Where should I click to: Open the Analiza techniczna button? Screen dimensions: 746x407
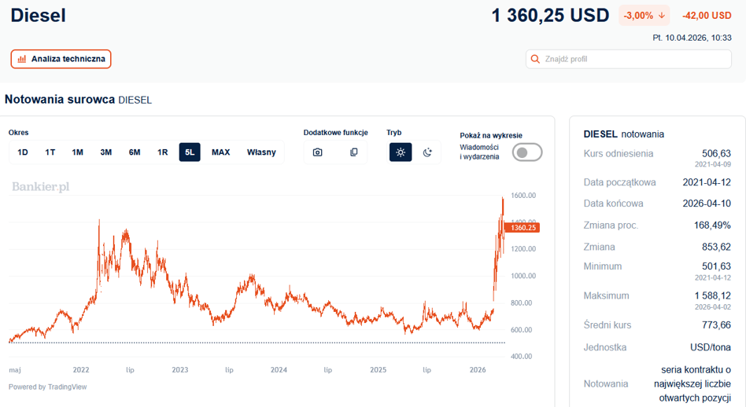(x=61, y=59)
